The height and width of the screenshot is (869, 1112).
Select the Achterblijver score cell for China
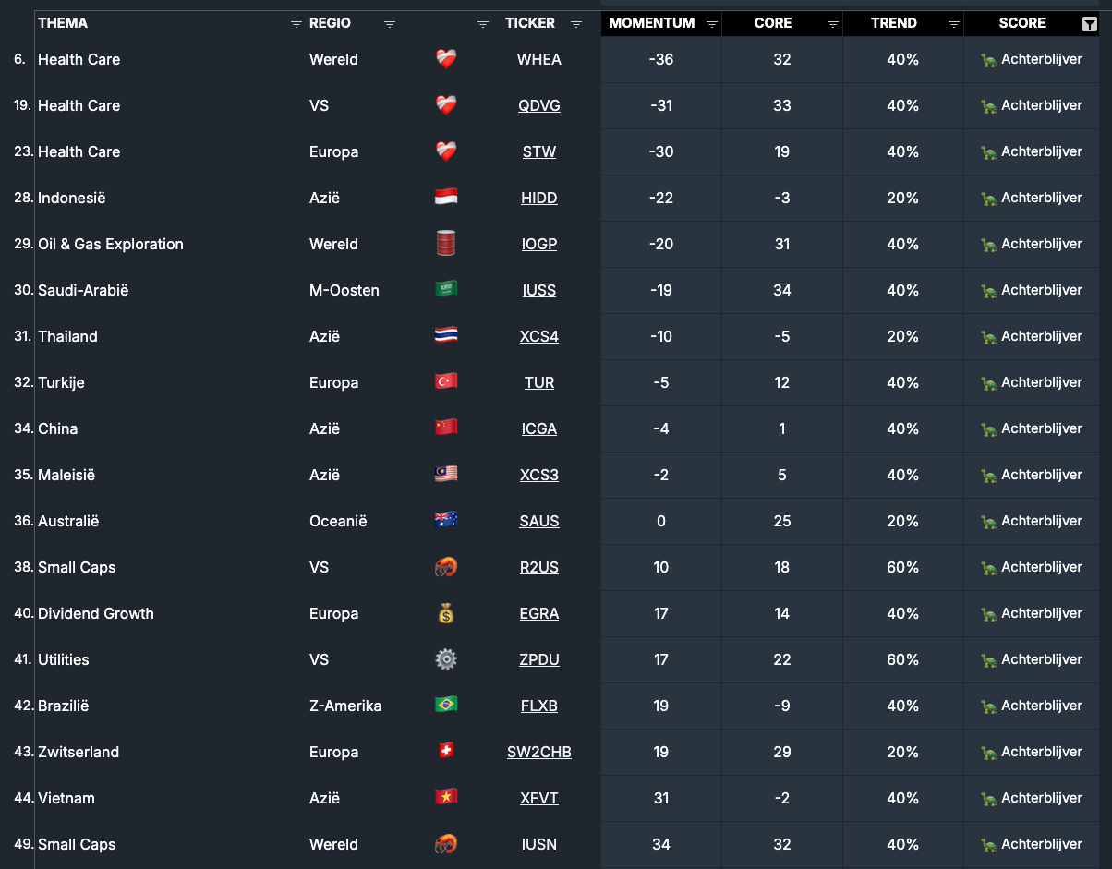pos(1031,428)
